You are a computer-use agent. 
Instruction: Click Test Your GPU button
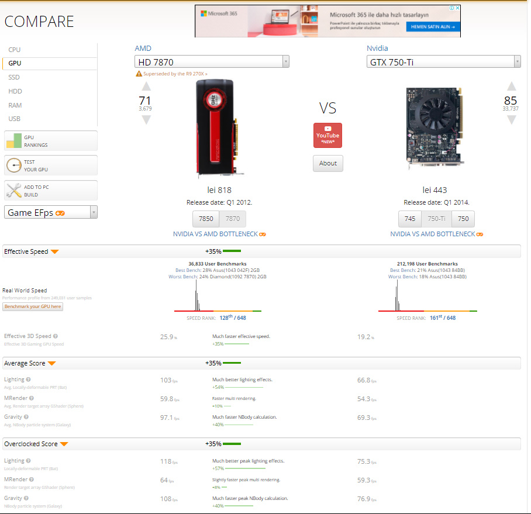pos(51,165)
